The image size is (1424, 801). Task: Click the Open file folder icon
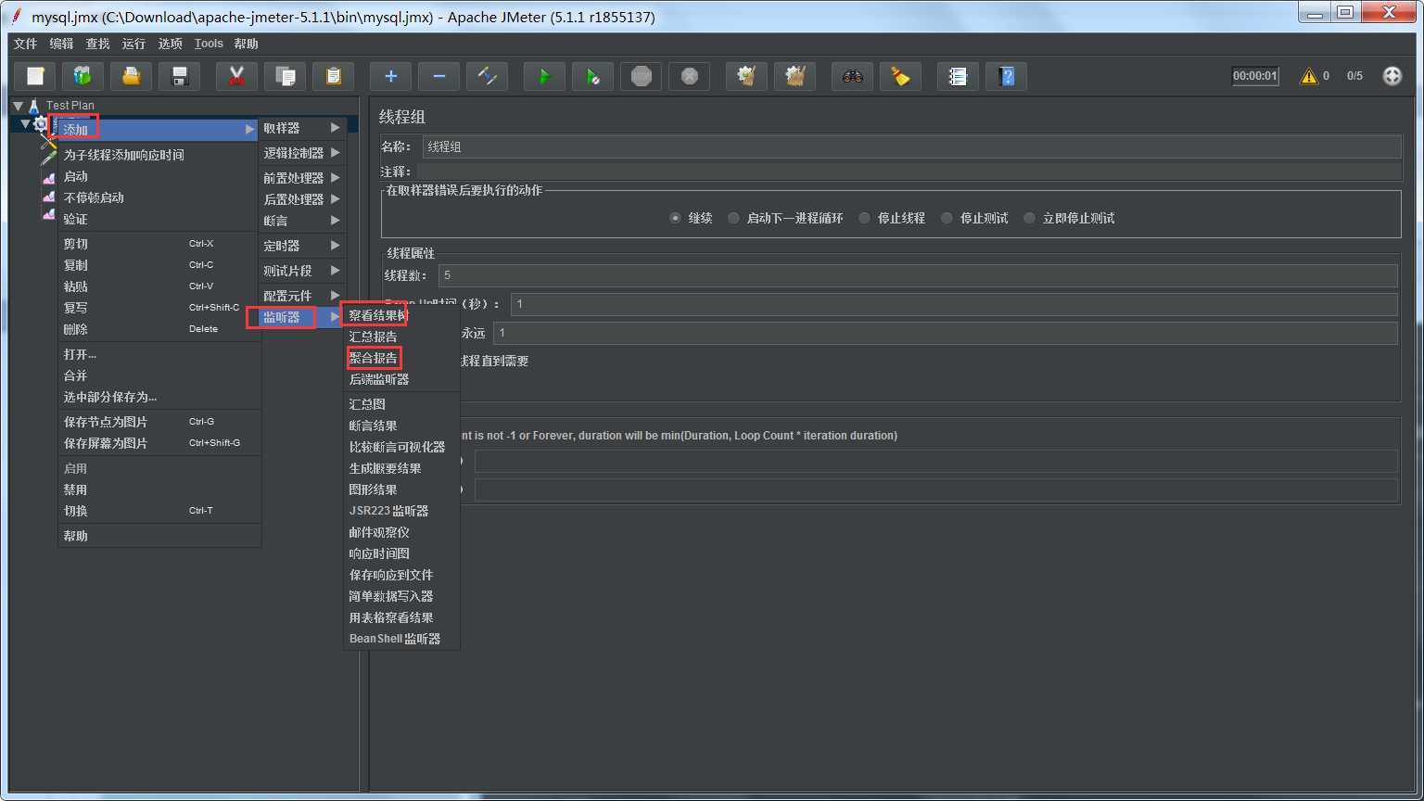tap(132, 76)
